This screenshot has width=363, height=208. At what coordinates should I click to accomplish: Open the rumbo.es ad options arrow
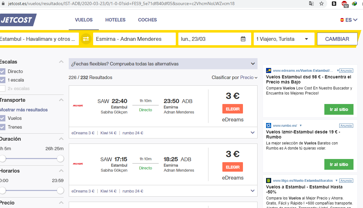(301, 125)
